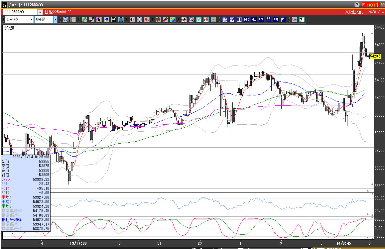Toggle the BB Bollinger Bands indicator
The image size is (385, 249).
tap(239, 20)
